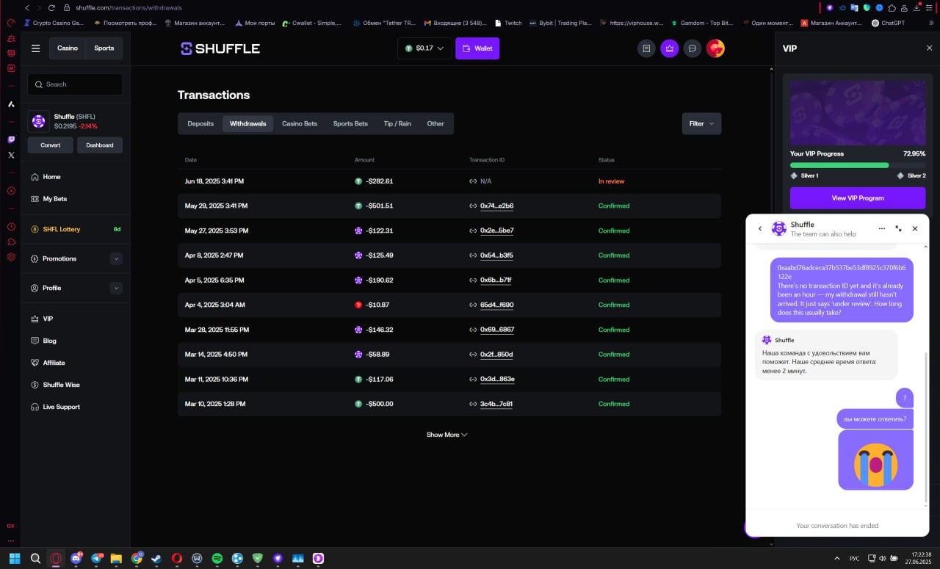Open the Filter dropdown

(x=701, y=123)
